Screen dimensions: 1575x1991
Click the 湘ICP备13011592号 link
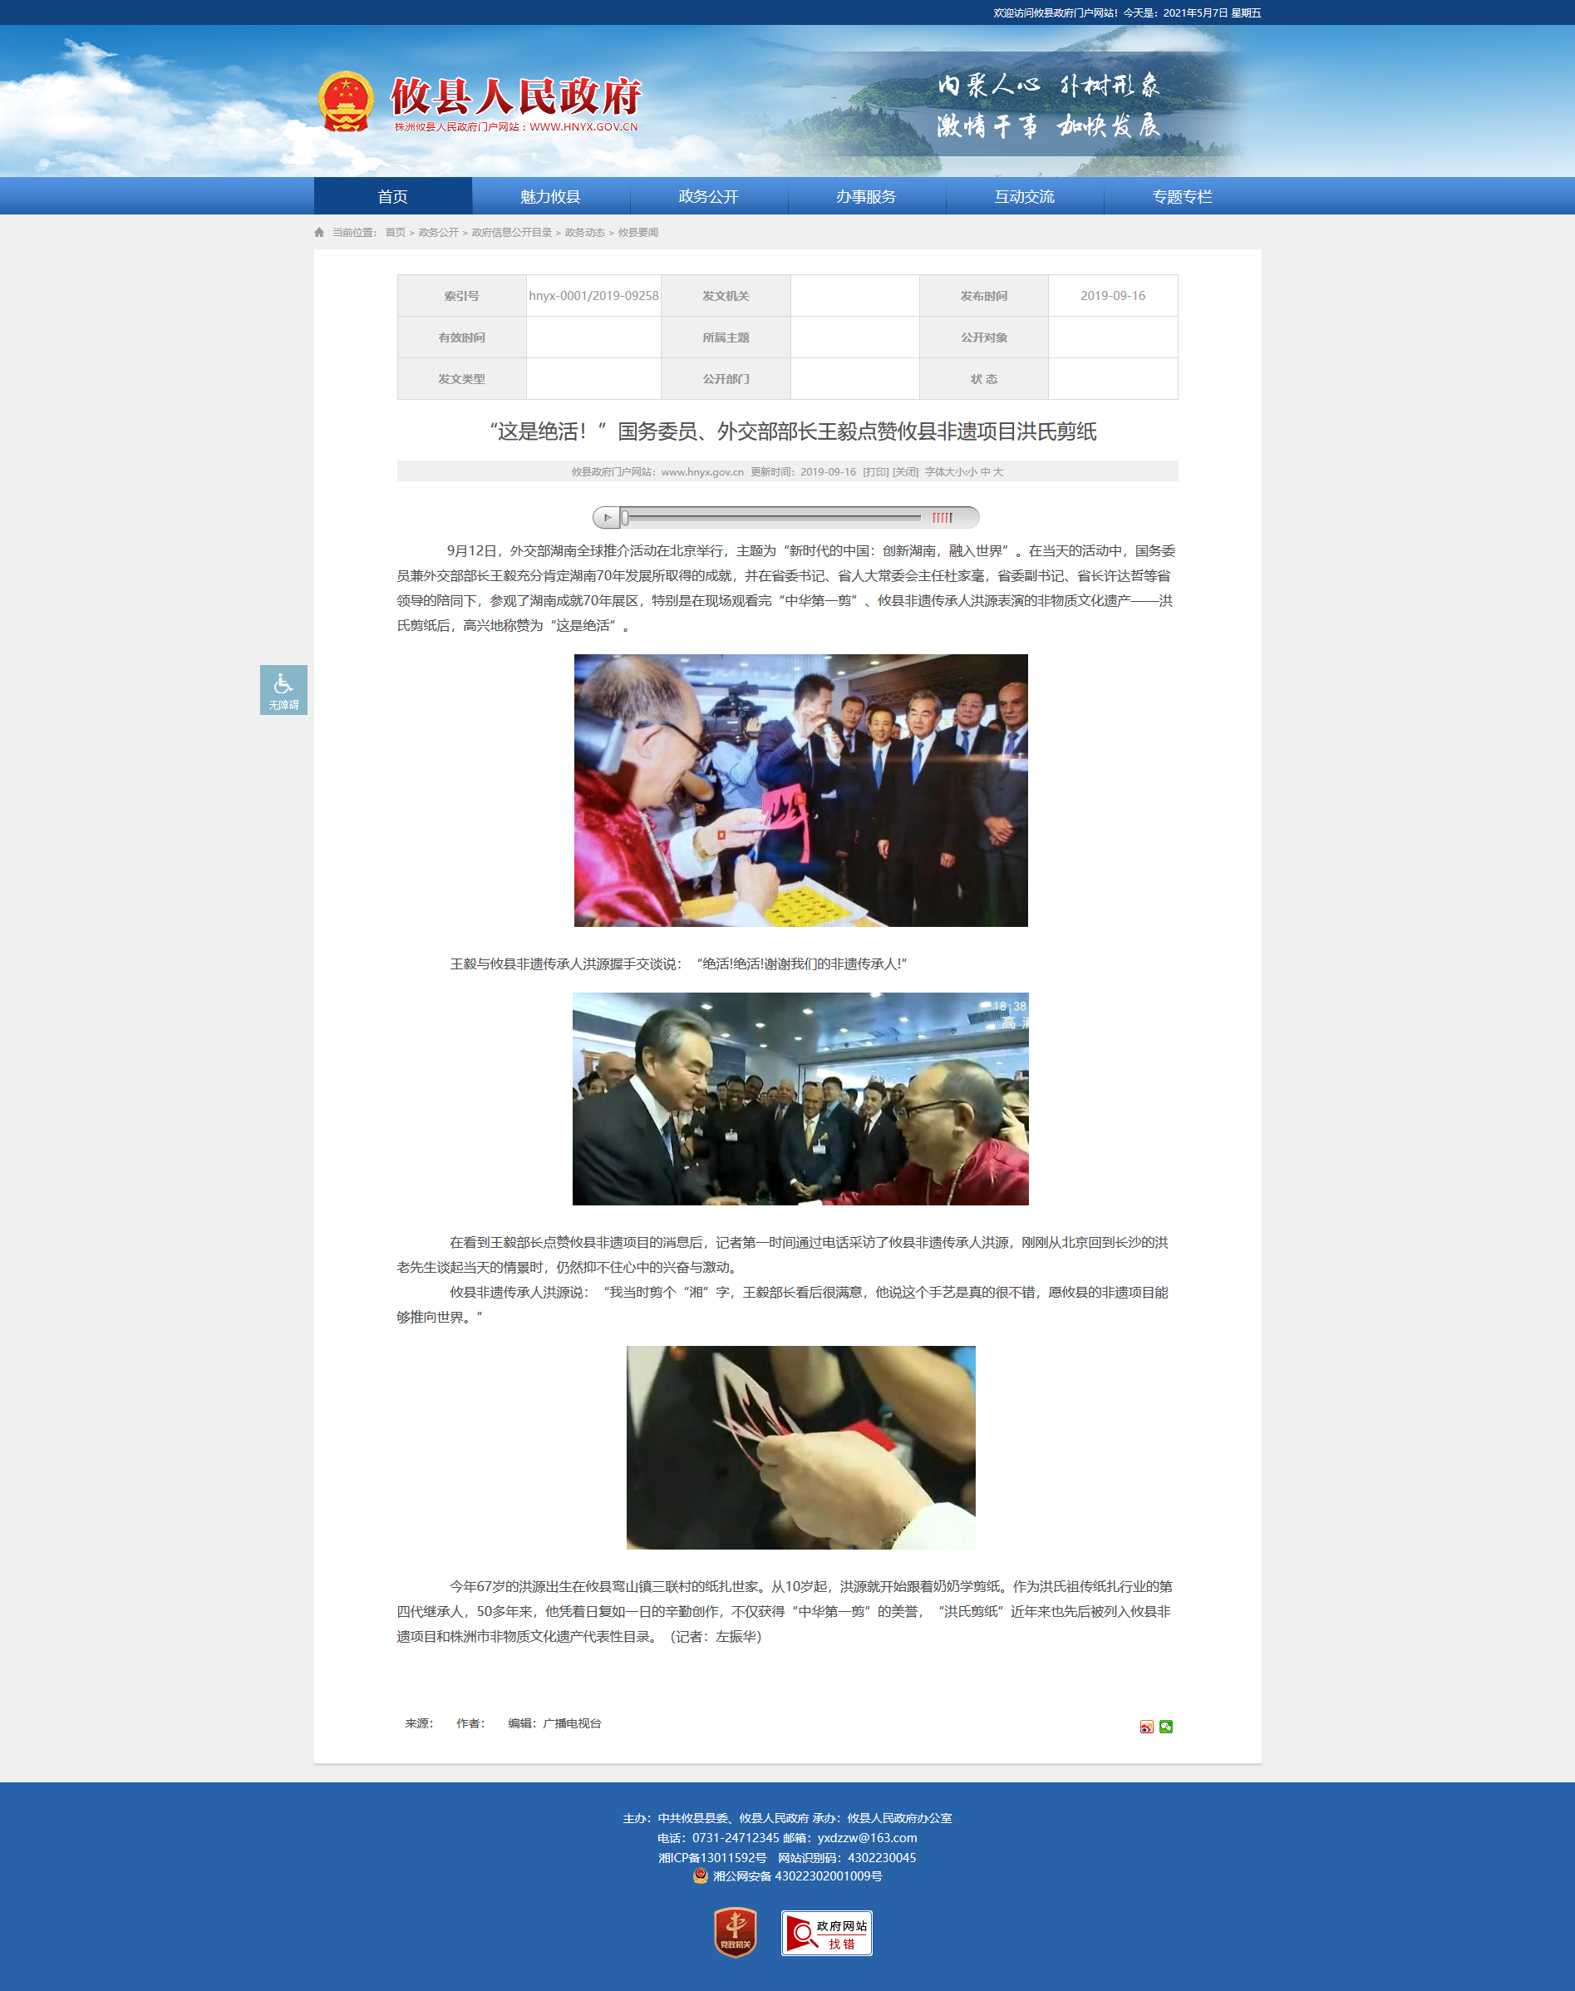point(712,1857)
